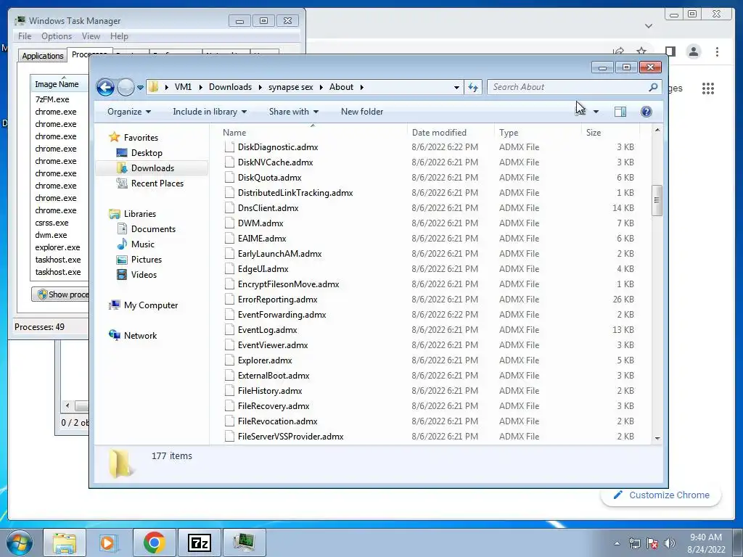This screenshot has height=557, width=743.
Task: Select FileServerVSSProvider.admx file
Action: [290, 437]
